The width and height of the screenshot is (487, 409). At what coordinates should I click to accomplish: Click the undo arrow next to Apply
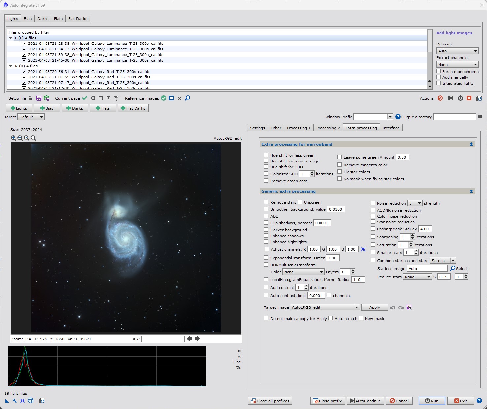click(x=393, y=307)
